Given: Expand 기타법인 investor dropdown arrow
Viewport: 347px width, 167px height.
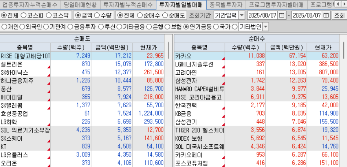Looking at the screenshot, I should (x=266, y=27).
